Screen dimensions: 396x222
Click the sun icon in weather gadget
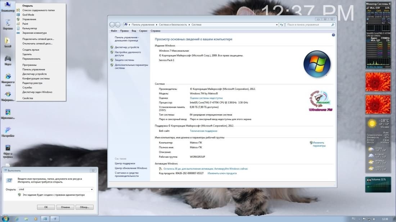pyautogui.click(x=372, y=124)
